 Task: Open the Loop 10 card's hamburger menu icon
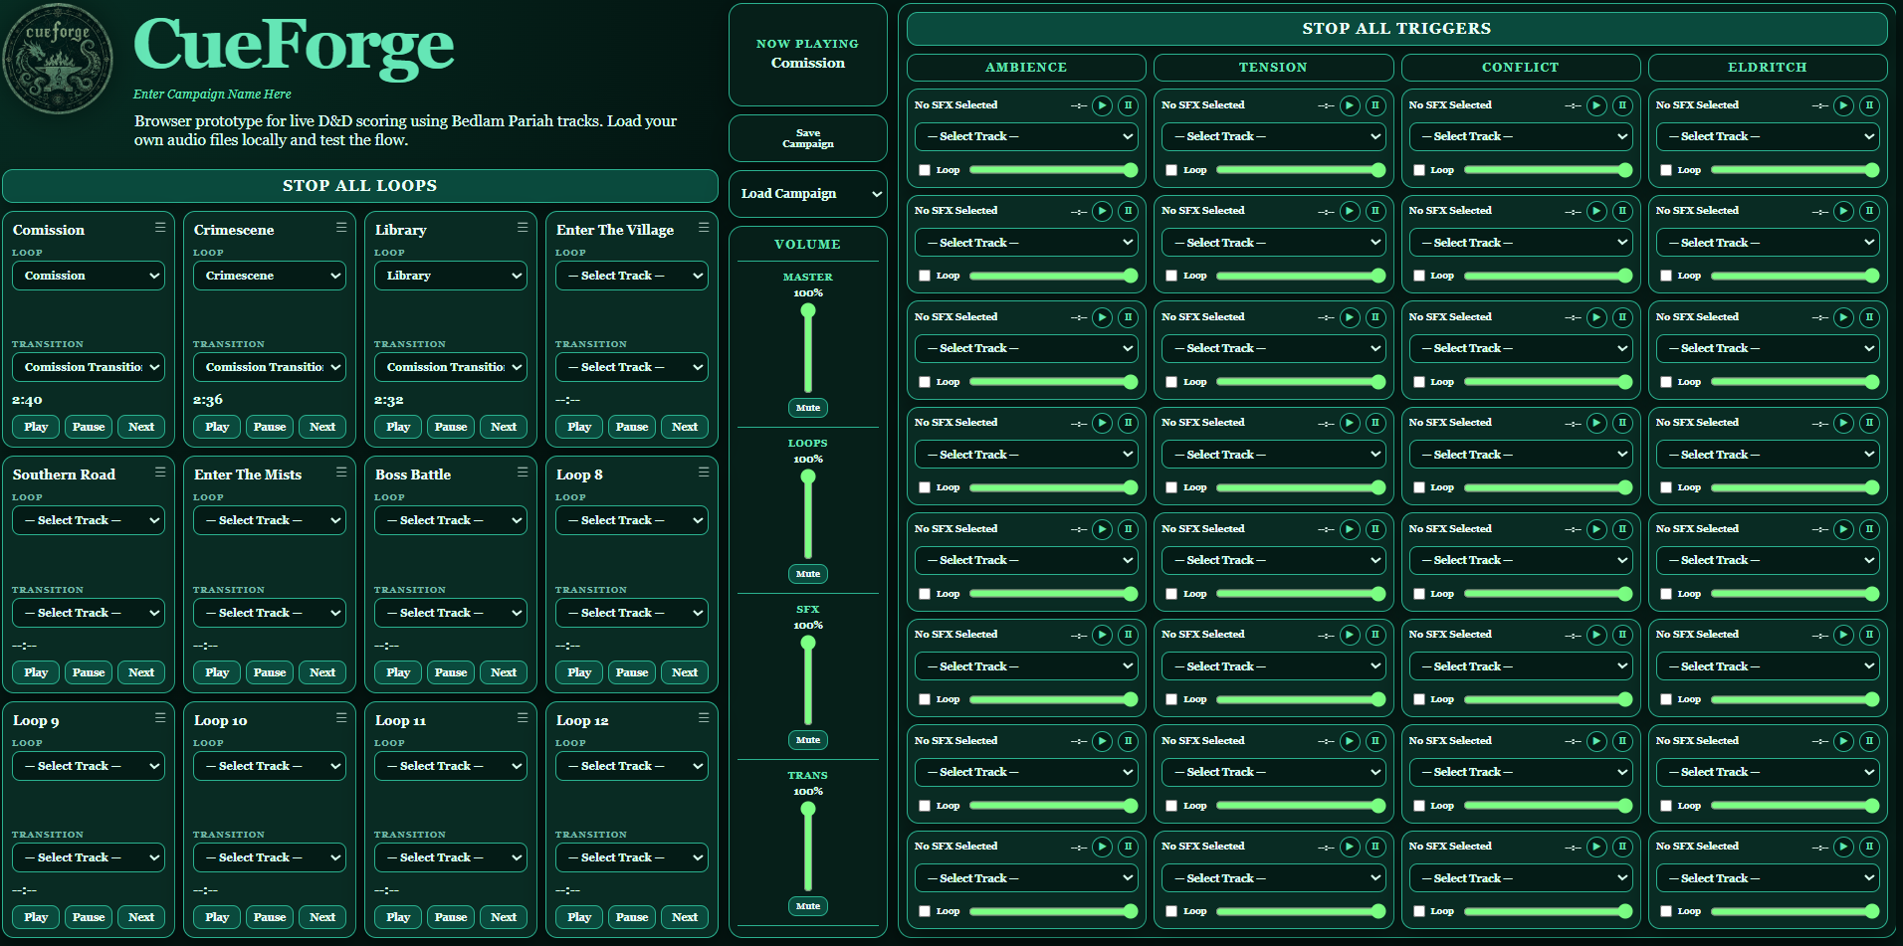coord(341,718)
